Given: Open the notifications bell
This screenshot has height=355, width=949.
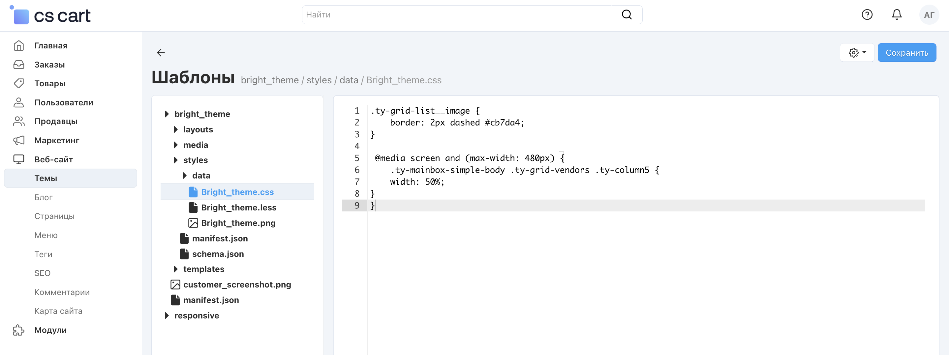Looking at the screenshot, I should (x=897, y=15).
